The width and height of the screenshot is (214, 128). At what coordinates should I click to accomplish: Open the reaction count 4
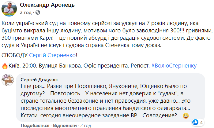(202, 122)
